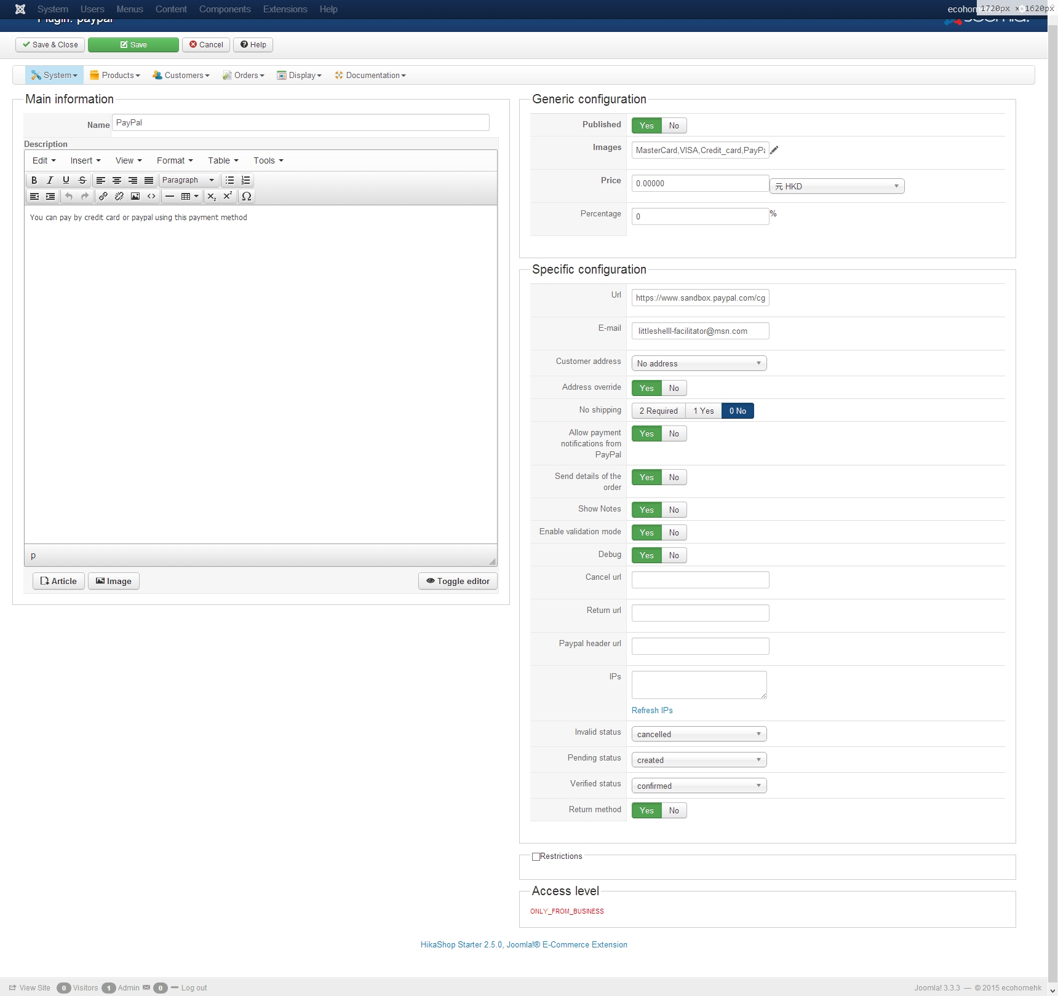Open the Verified status dropdown

click(x=699, y=786)
